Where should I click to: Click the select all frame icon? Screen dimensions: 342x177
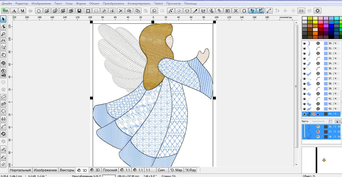pos(88,11)
